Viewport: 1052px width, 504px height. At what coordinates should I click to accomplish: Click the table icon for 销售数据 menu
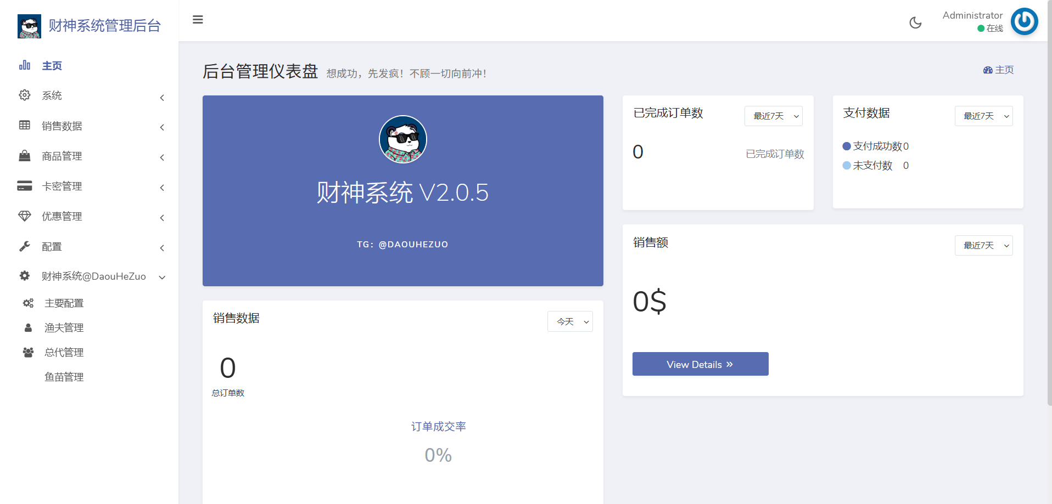click(x=25, y=126)
